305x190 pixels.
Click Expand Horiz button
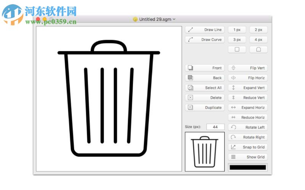[247, 108]
